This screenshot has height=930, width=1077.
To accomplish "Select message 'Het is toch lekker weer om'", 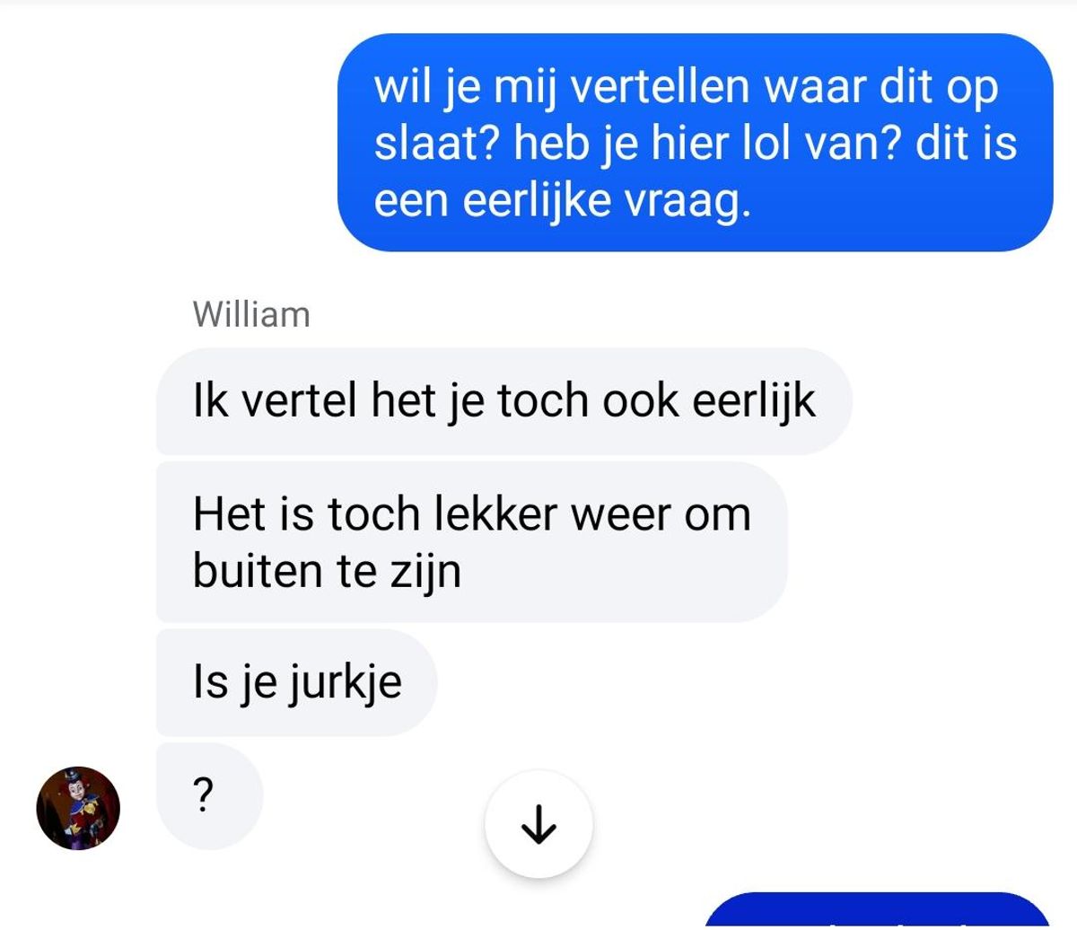I will coord(472,542).
